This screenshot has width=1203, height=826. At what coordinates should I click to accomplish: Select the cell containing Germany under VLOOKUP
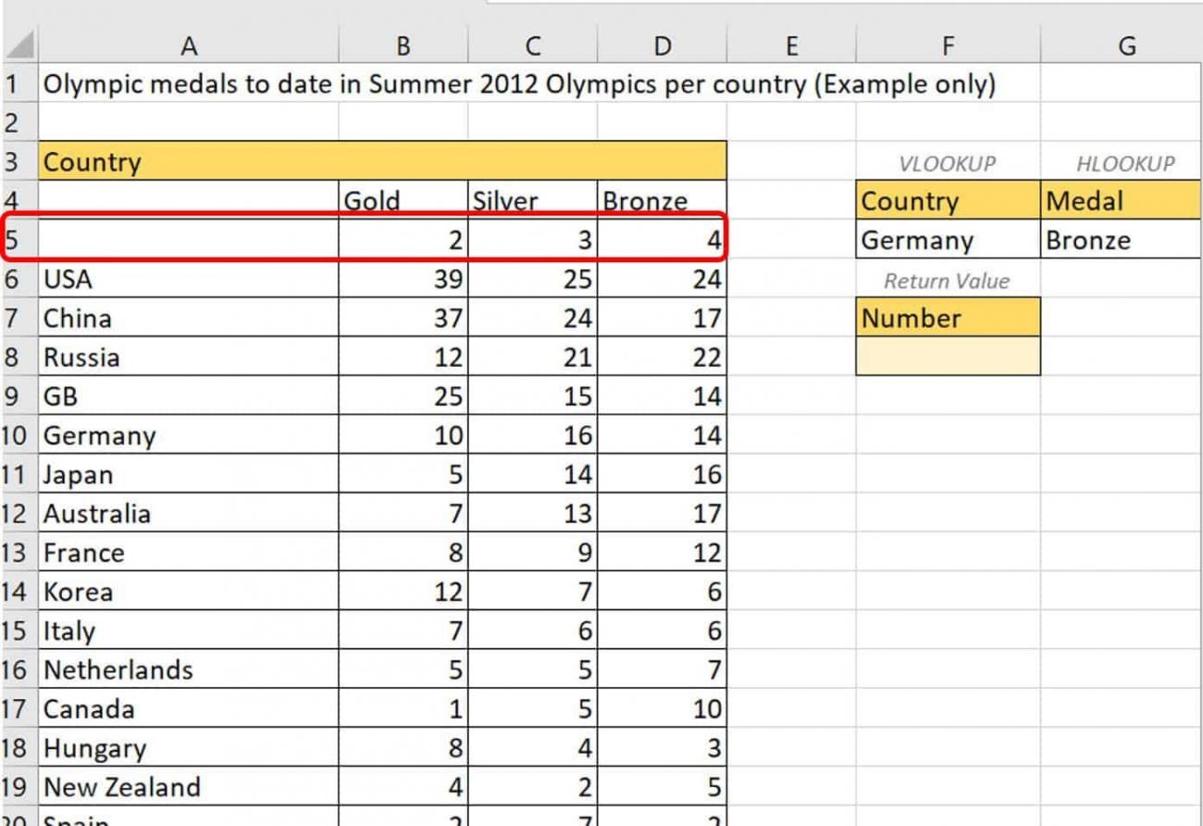[x=947, y=240]
